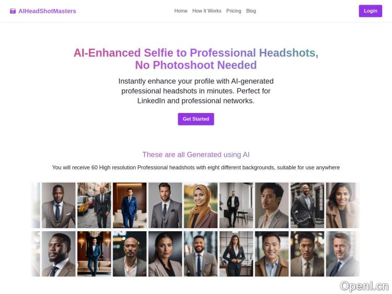The image size is (392, 294).
Task: Open headshot of woman in hijab
Action: tap(201, 205)
